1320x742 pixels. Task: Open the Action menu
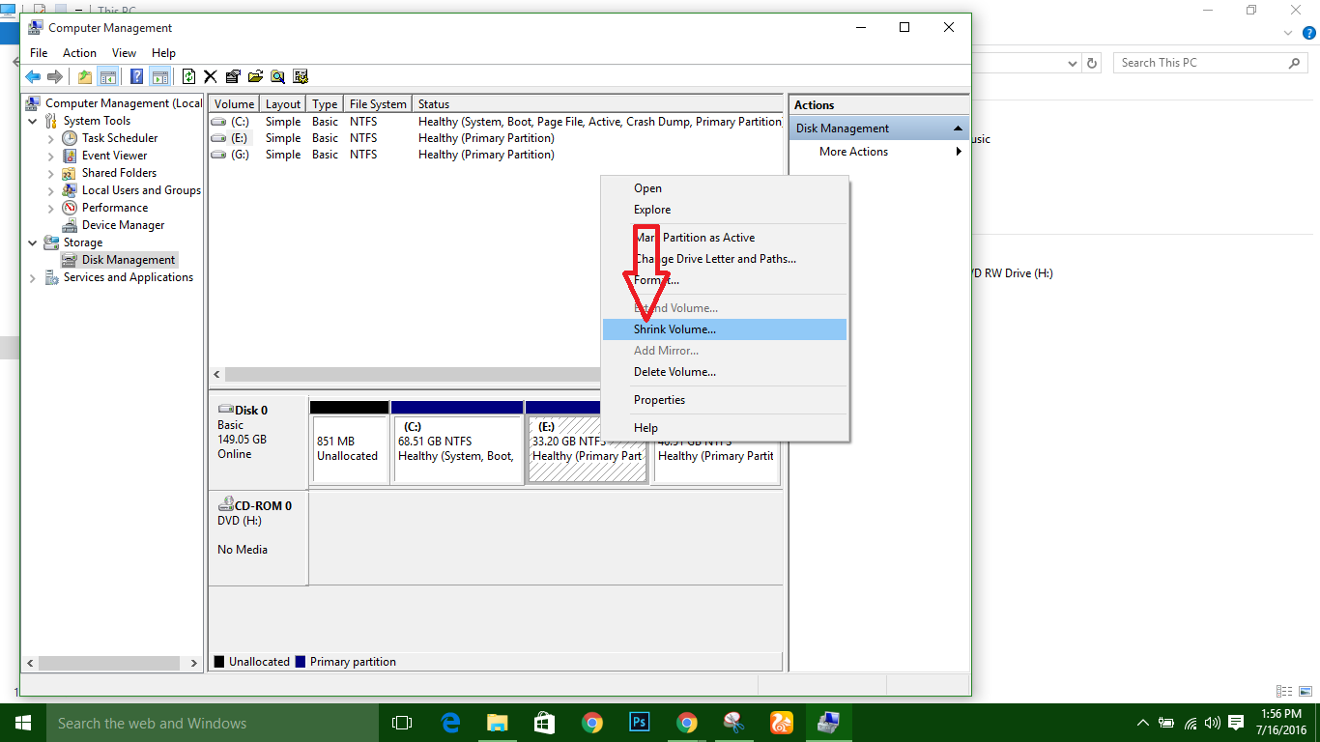tap(79, 53)
